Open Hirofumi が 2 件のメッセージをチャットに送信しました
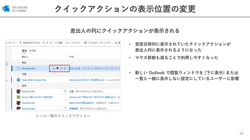 tap(92, 97)
